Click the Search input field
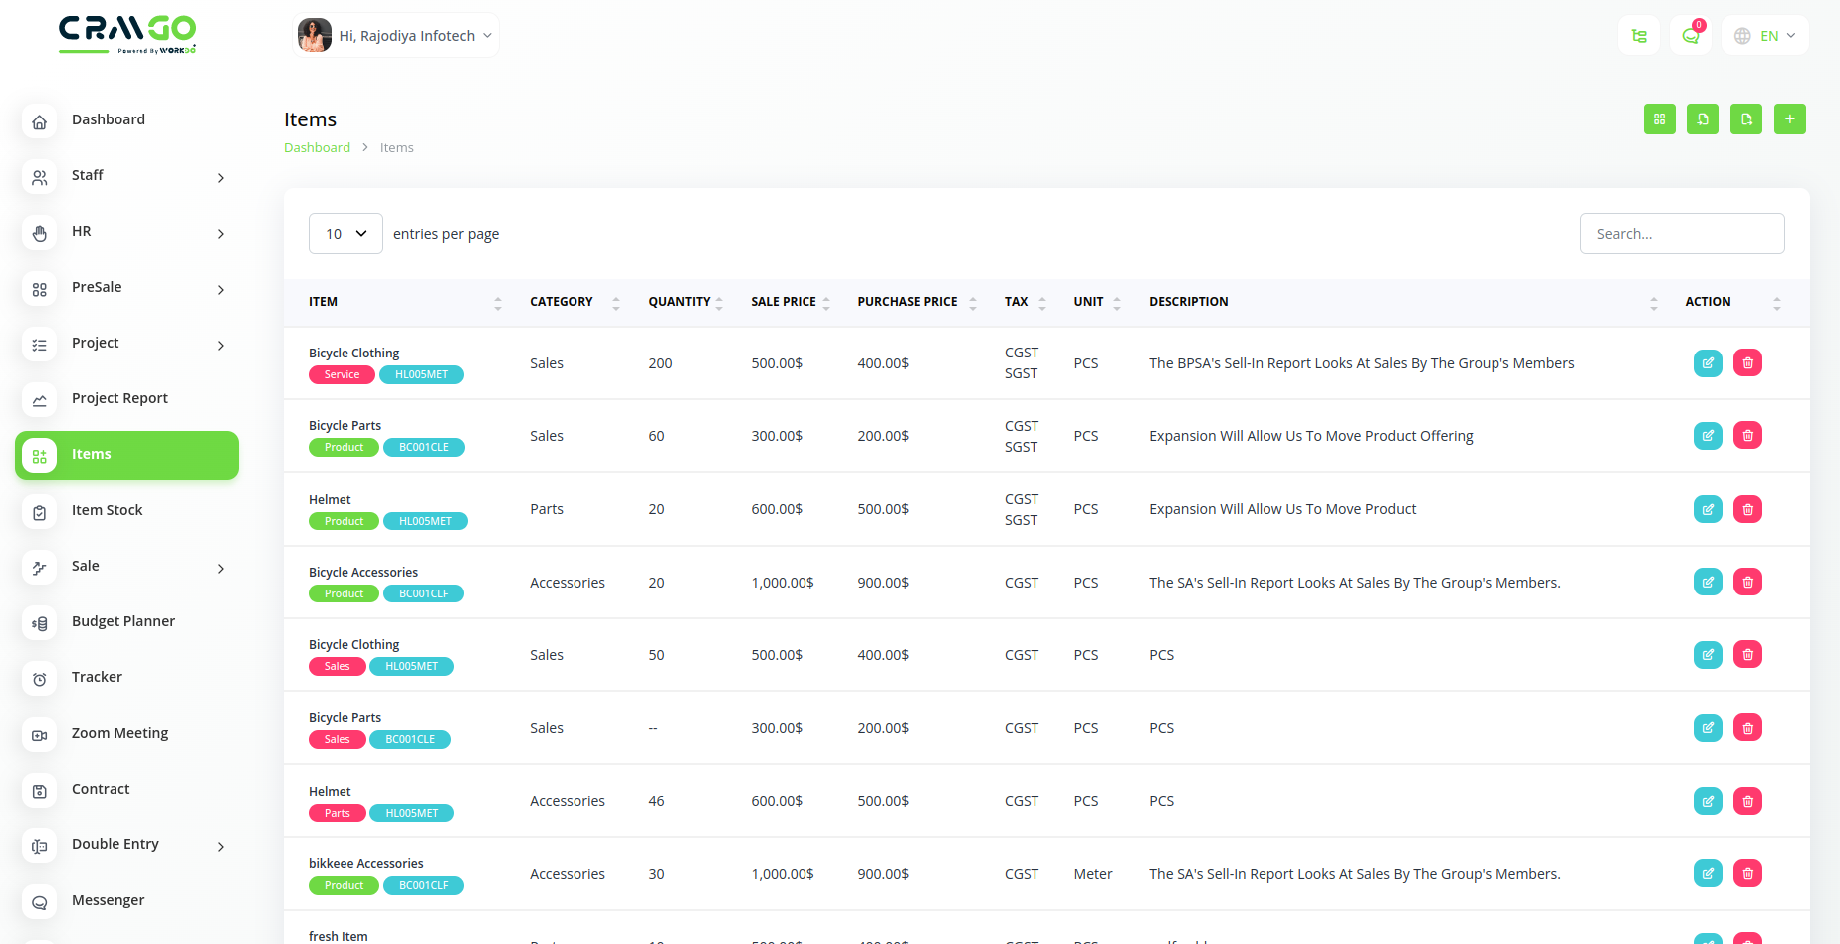This screenshot has height=944, width=1840. pos(1681,234)
